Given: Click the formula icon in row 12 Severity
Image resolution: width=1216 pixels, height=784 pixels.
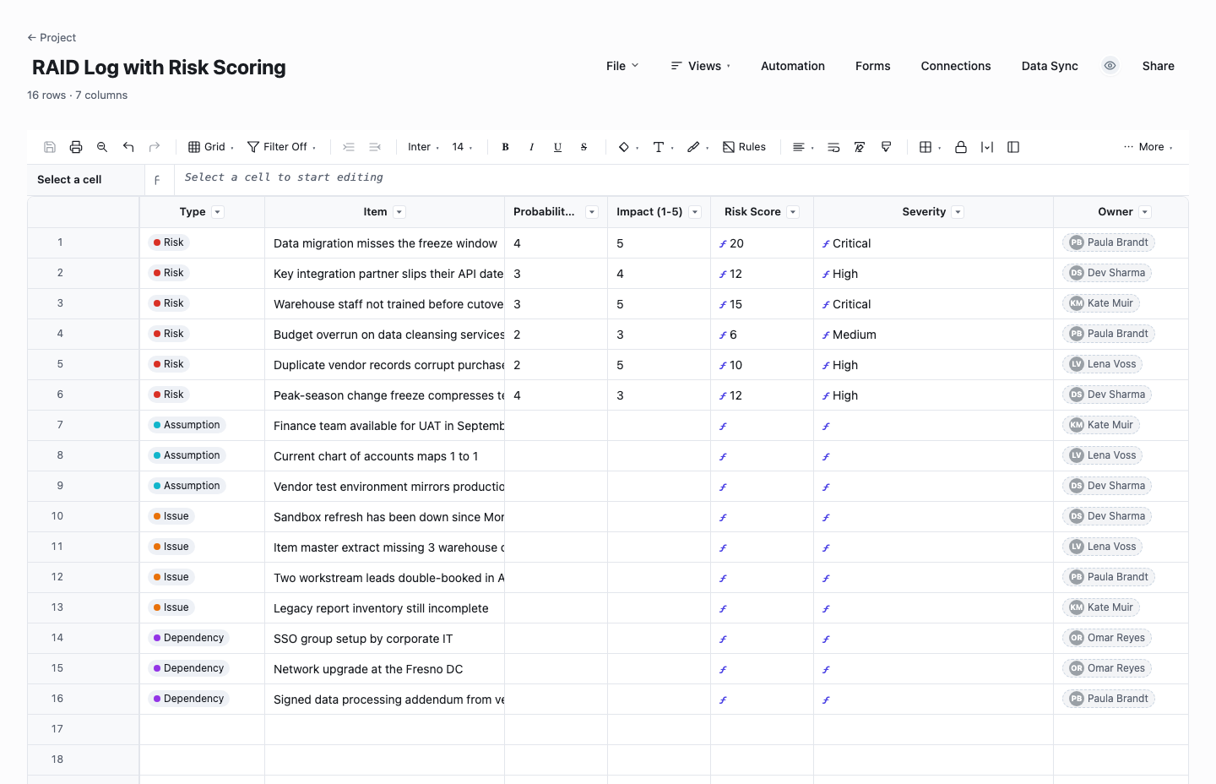Looking at the screenshot, I should point(826,579).
